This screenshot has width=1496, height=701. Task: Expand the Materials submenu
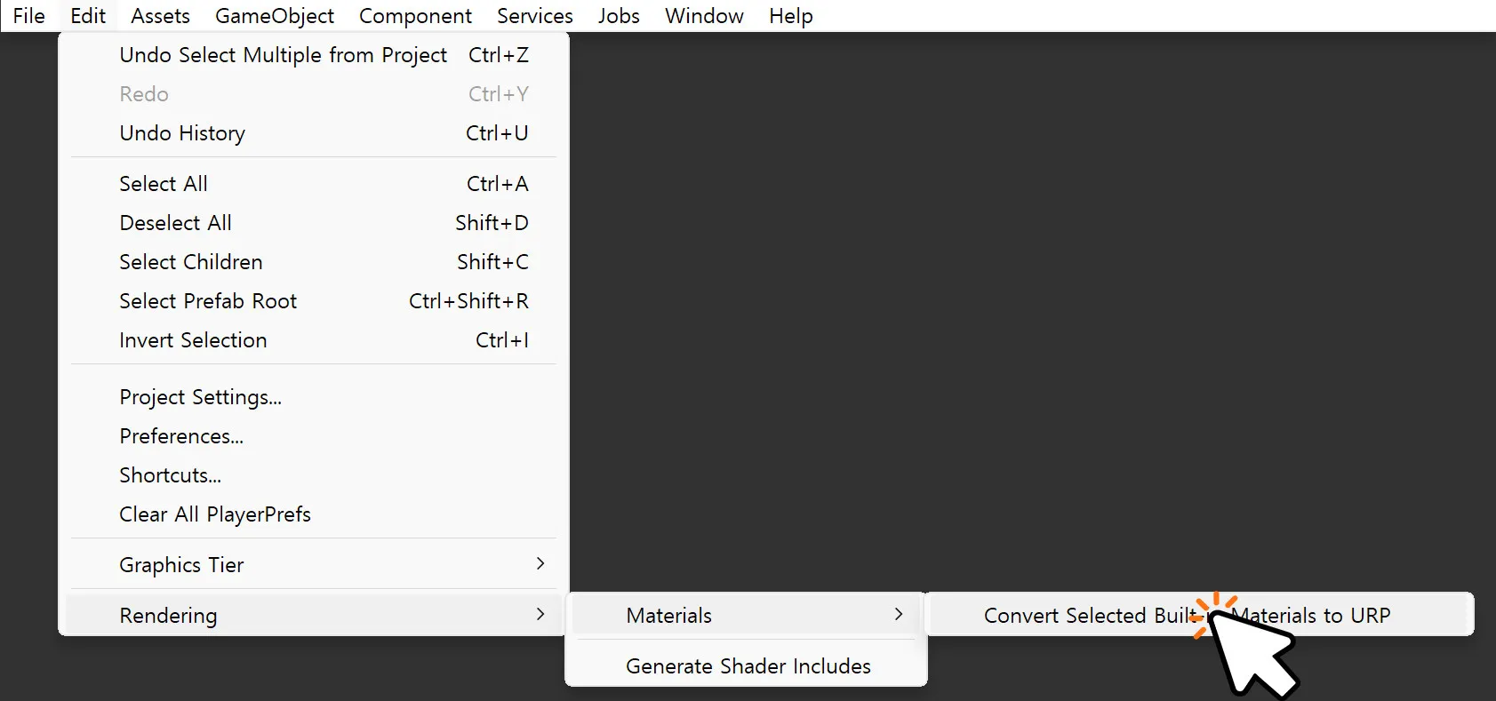click(x=668, y=615)
